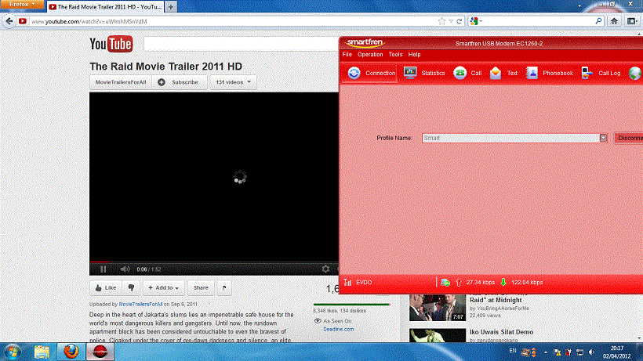Flag the video with the flag icon
Viewport: 643px width, 361px height.
coord(224,287)
